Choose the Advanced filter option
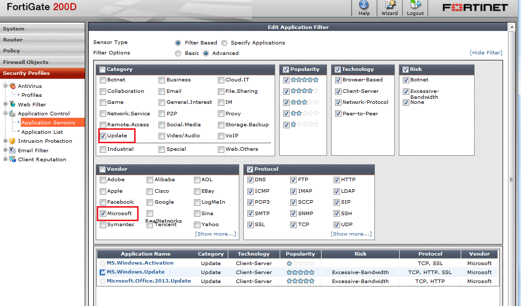The image size is (521, 306). tap(206, 53)
